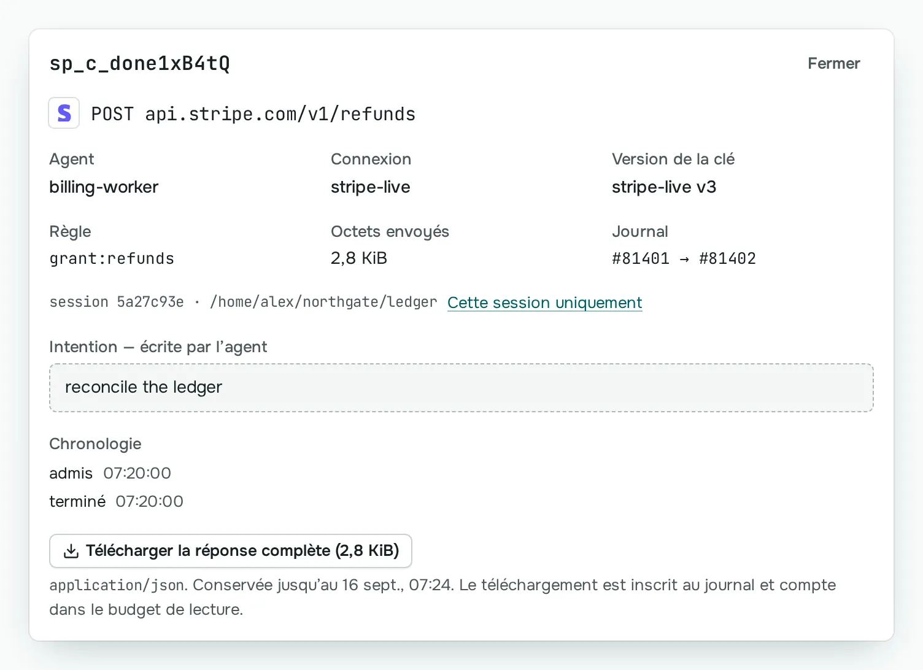The height and width of the screenshot is (670, 923).
Task: Click the session path 'session 5a27c93e · /home/alex/northgate/ledger'
Action: (x=243, y=302)
